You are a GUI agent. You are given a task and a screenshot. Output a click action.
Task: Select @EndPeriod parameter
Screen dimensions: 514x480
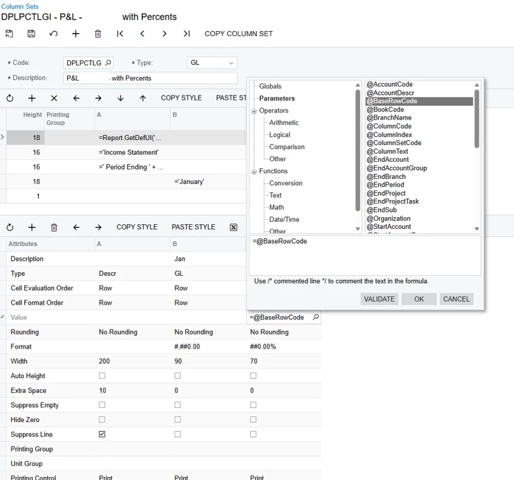(x=385, y=185)
